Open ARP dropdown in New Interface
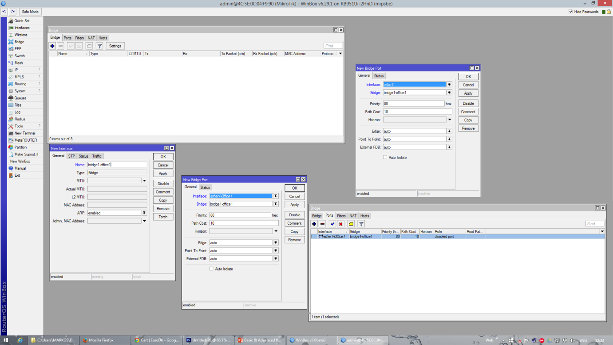The height and width of the screenshot is (345, 613). pos(144,213)
